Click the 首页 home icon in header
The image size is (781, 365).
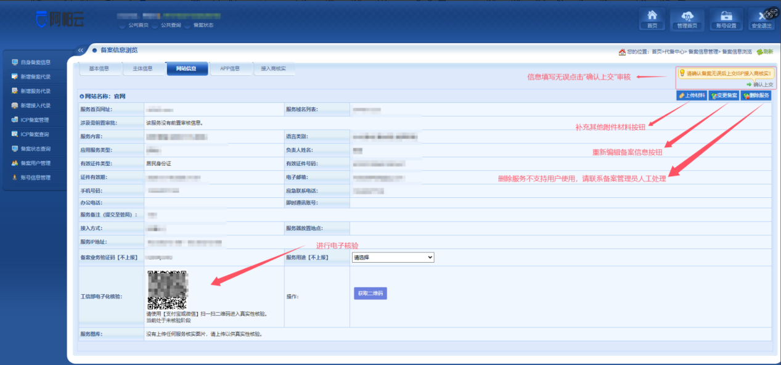click(652, 18)
